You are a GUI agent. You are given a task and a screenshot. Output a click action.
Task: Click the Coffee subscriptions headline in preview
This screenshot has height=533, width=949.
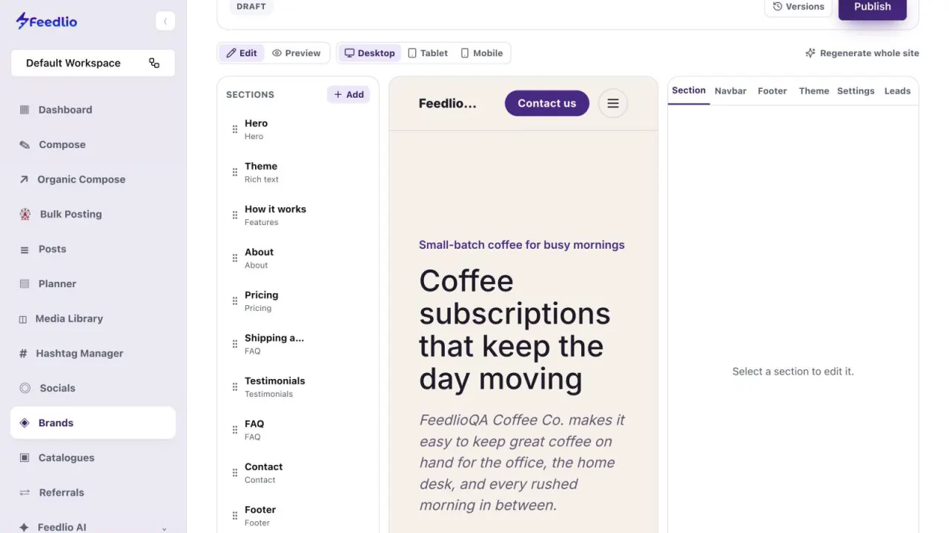(515, 329)
